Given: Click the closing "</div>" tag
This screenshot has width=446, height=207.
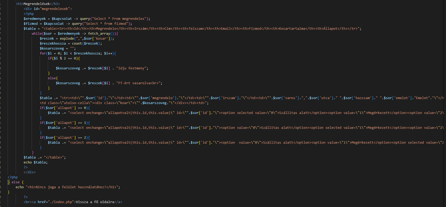Looking at the screenshot, I should [30, 172].
